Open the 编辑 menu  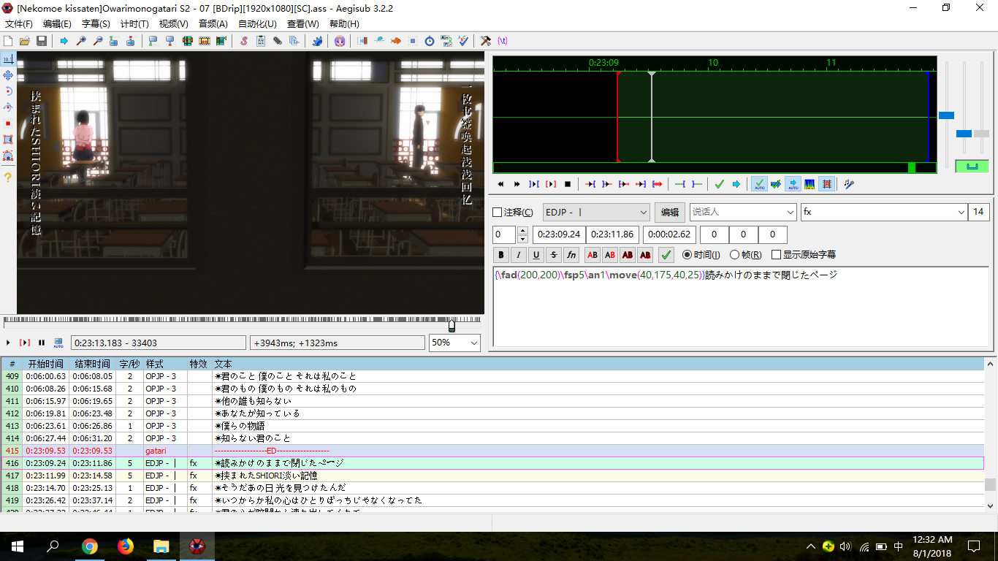pyautogui.click(x=57, y=23)
